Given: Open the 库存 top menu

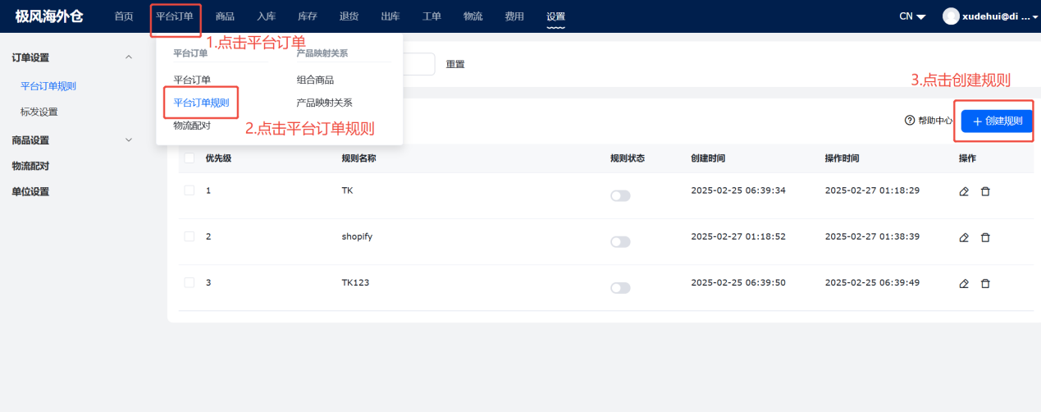Looking at the screenshot, I should tap(308, 16).
